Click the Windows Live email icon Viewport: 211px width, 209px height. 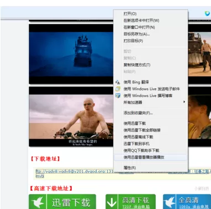tap(118, 89)
